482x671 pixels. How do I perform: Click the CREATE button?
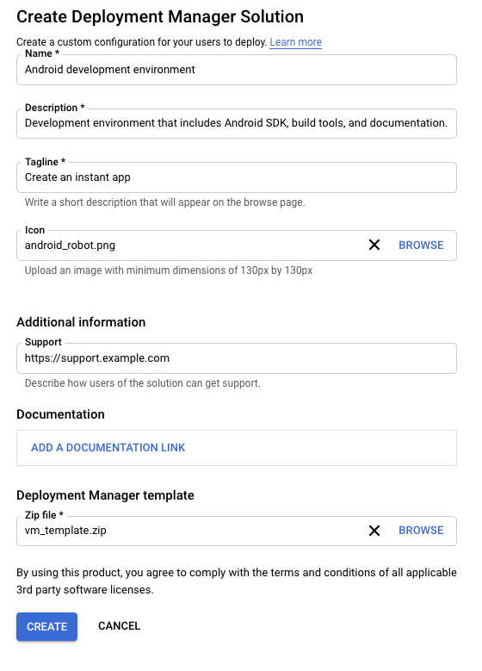(x=47, y=626)
